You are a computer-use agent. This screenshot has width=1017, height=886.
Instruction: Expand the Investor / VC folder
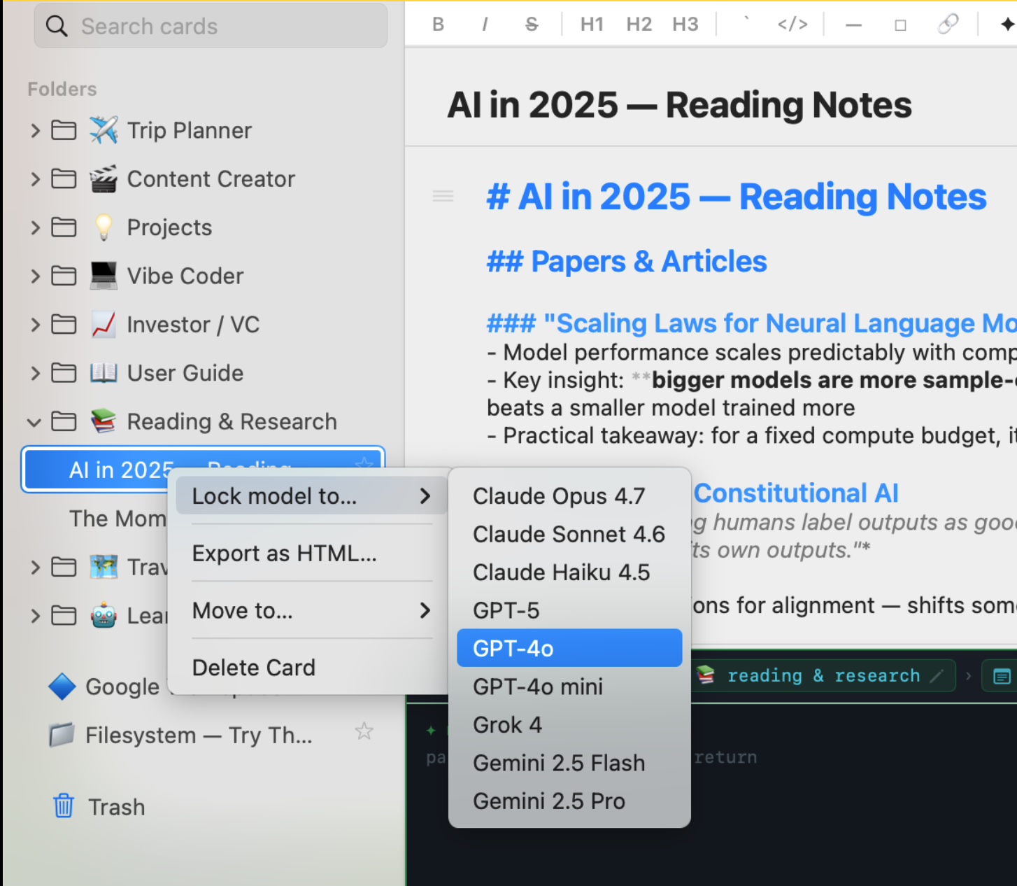[35, 325]
